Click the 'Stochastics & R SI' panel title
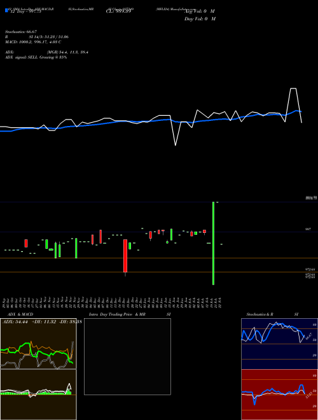The image size is (318, 420). click(x=272, y=314)
